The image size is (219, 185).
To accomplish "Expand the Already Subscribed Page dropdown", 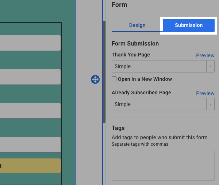I will tap(159, 104).
